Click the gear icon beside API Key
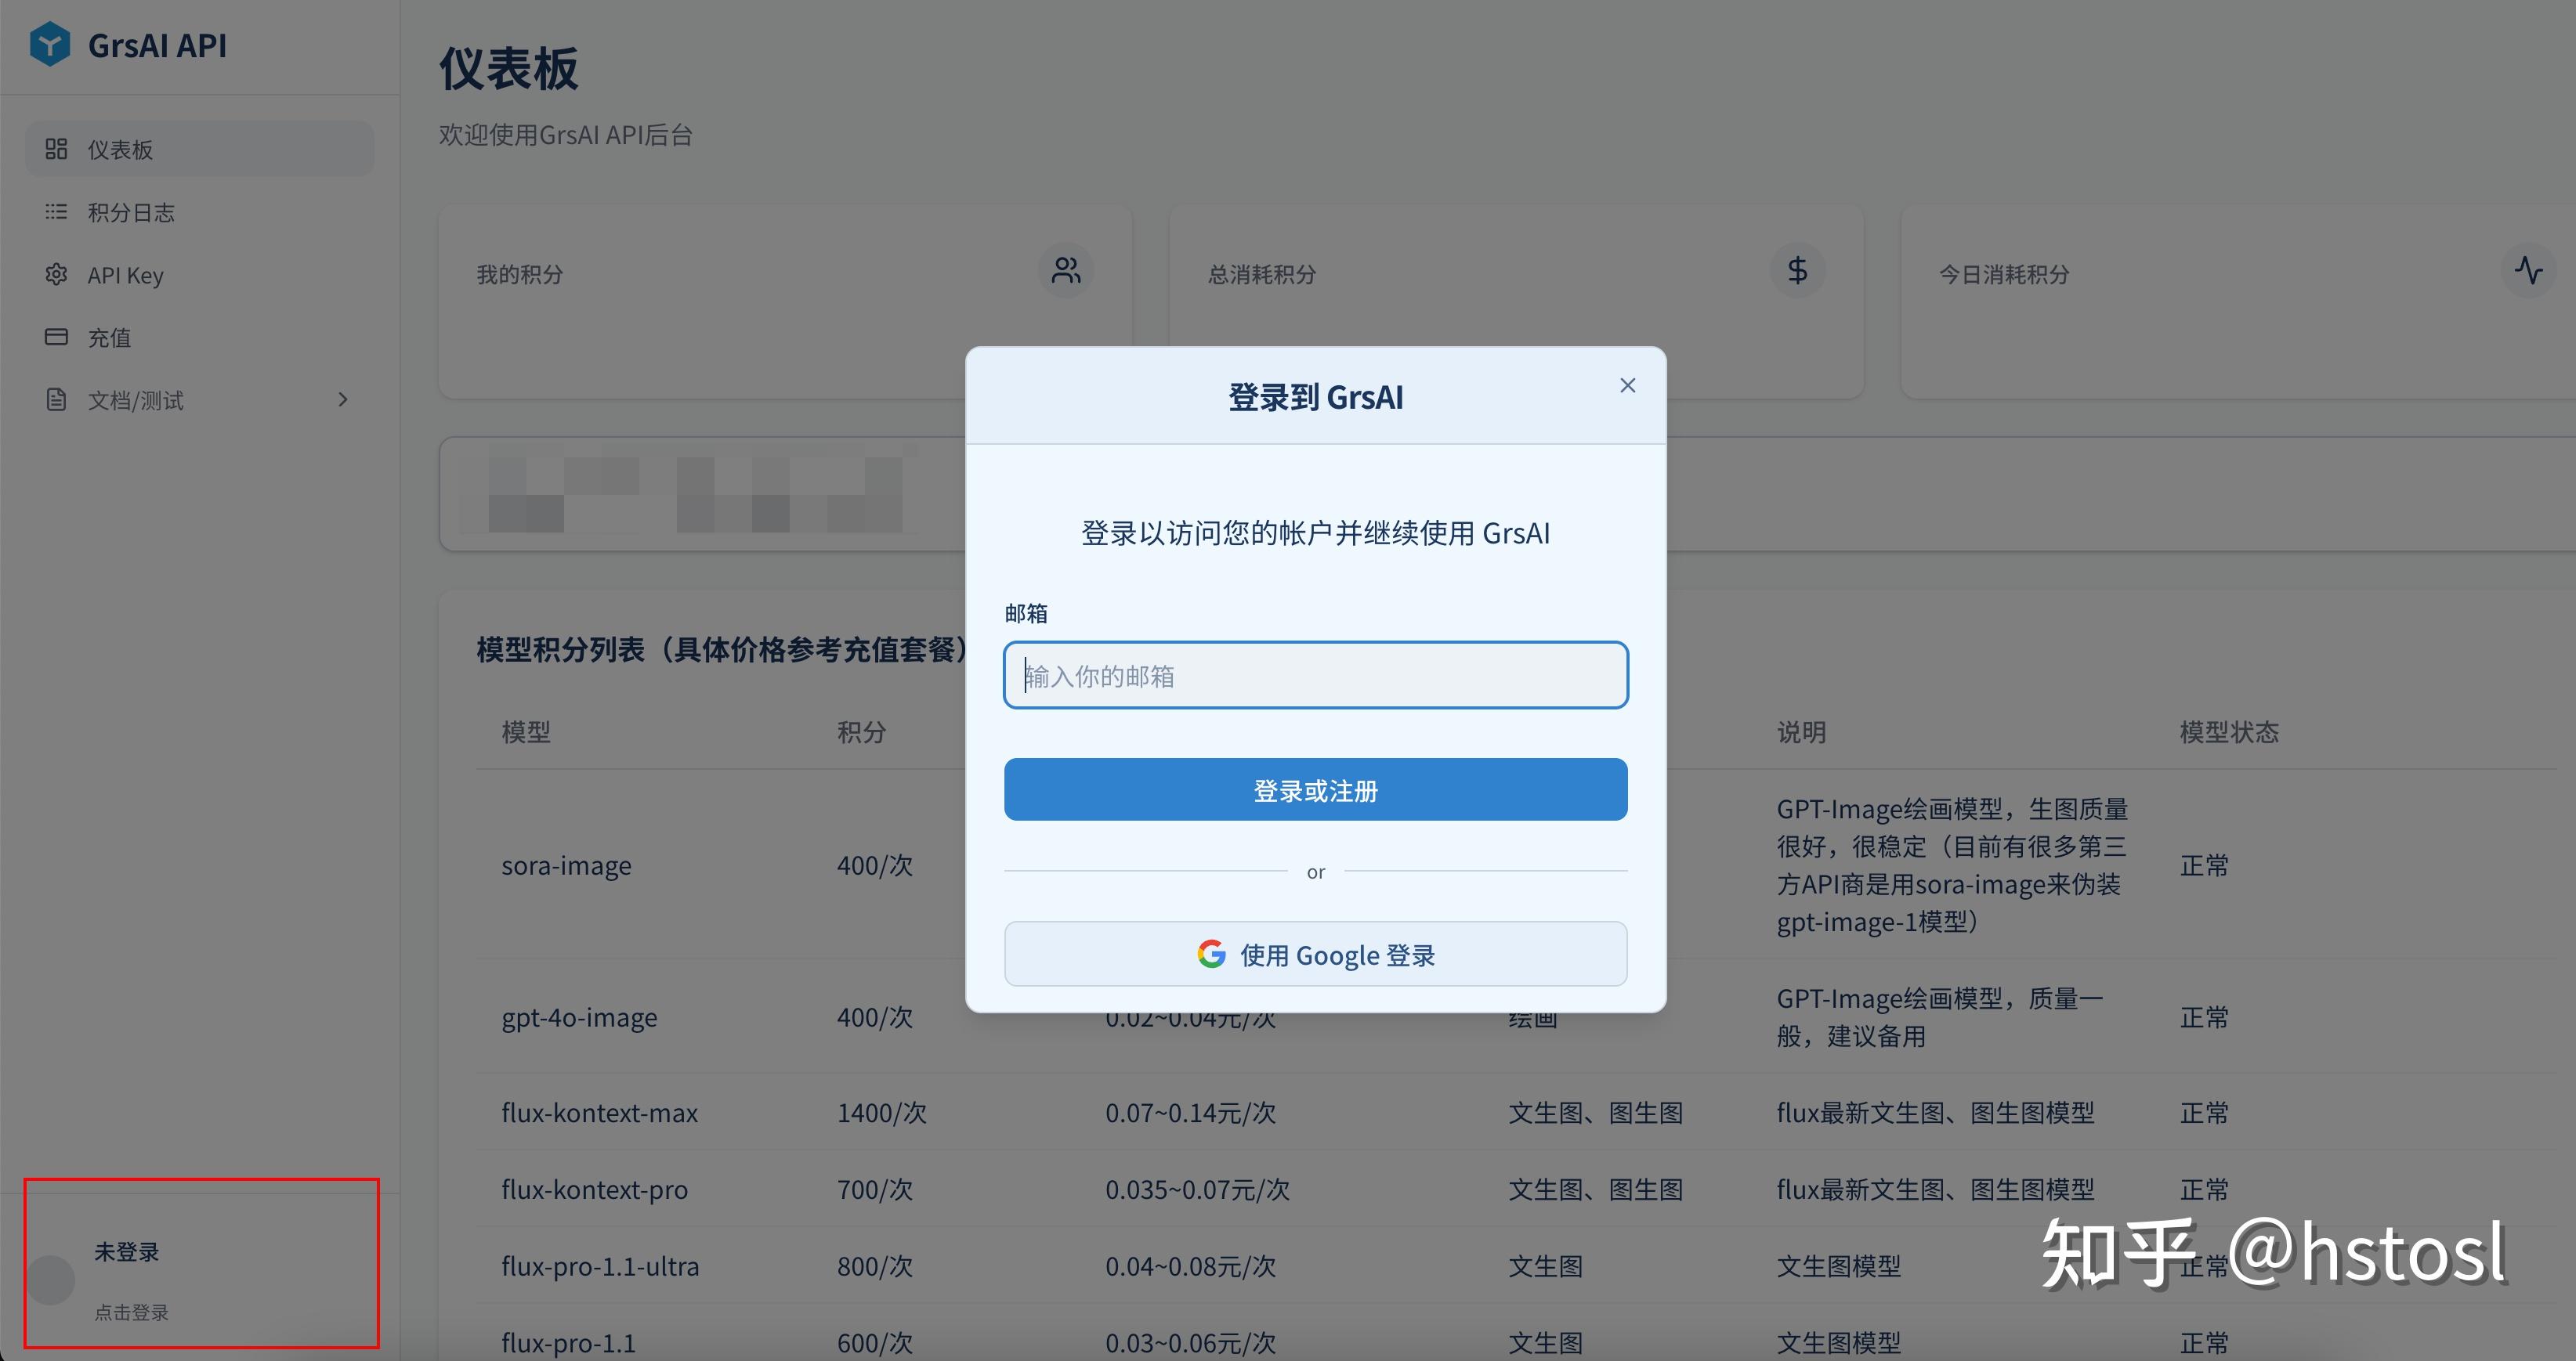Image resolution: width=2576 pixels, height=1361 pixels. [56, 275]
